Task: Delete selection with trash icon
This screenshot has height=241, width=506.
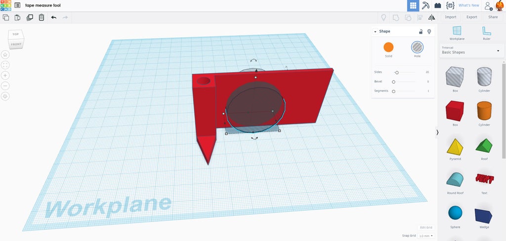Action: pyautogui.click(x=42, y=17)
